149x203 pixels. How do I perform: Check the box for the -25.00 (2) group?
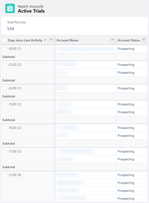4,65
